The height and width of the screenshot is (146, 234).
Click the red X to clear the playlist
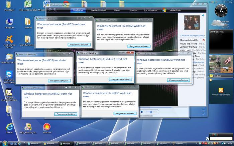pyautogui.click(x=204, y=40)
